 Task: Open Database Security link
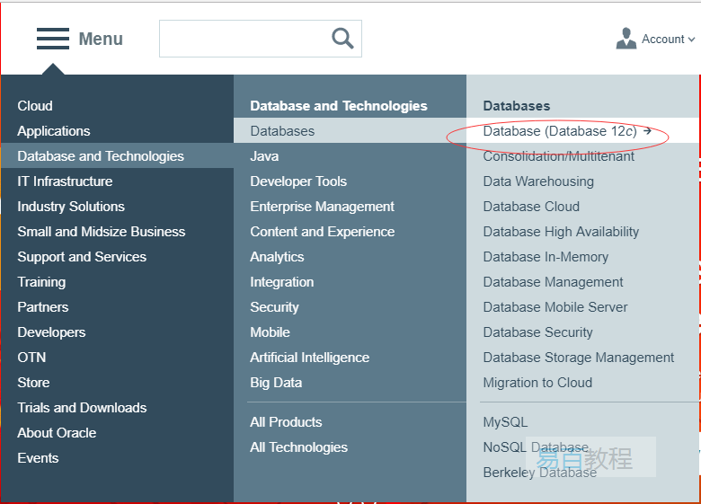point(537,332)
